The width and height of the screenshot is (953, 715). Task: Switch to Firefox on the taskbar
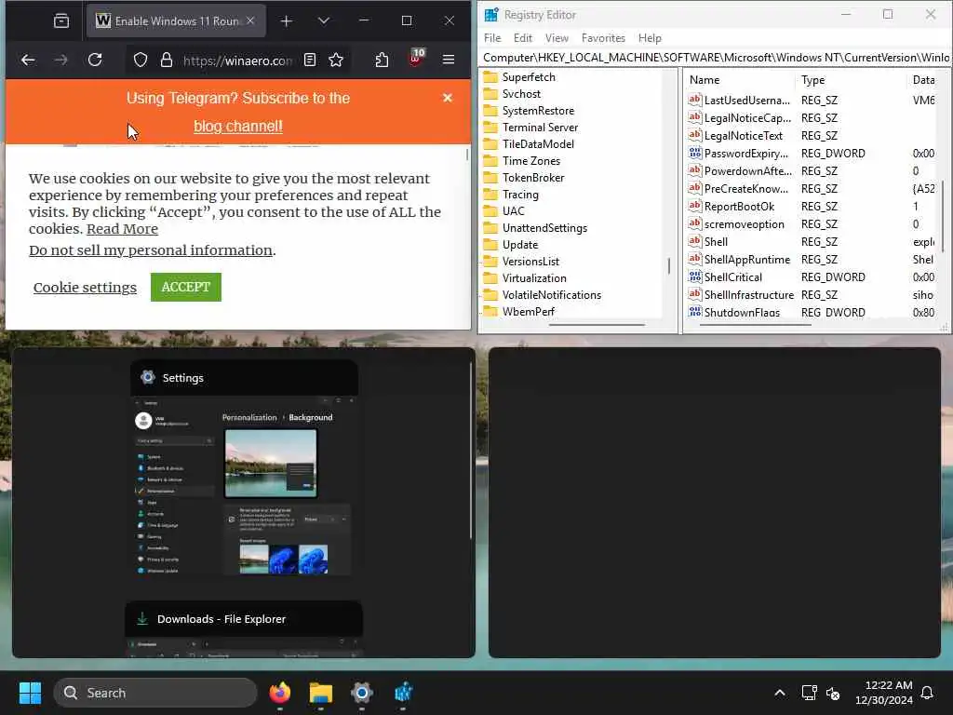click(279, 693)
